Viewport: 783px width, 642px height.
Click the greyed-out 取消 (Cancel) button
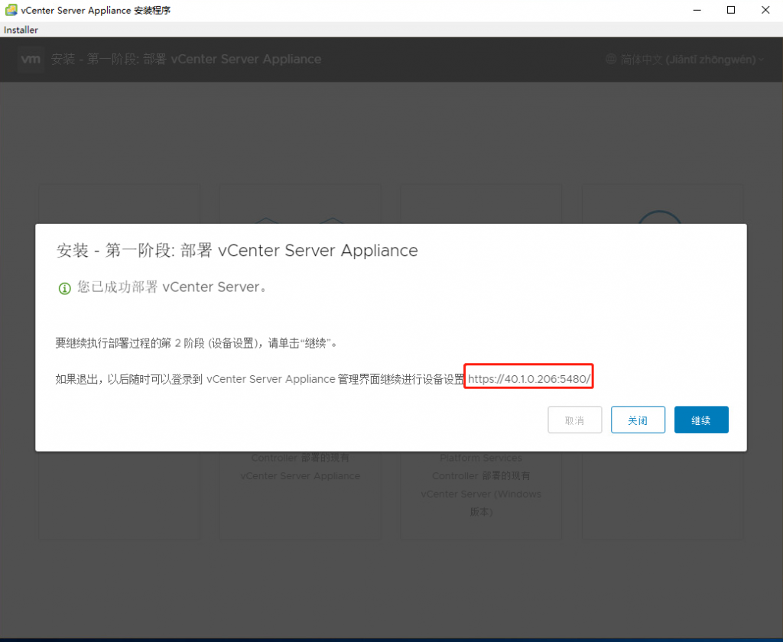(575, 420)
